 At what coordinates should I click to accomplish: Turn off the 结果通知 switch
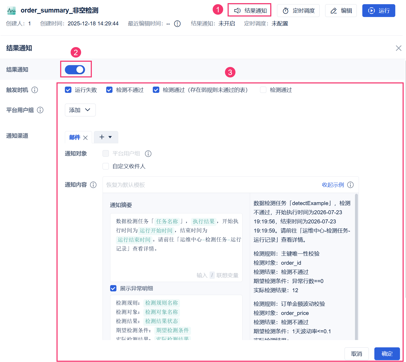(75, 70)
